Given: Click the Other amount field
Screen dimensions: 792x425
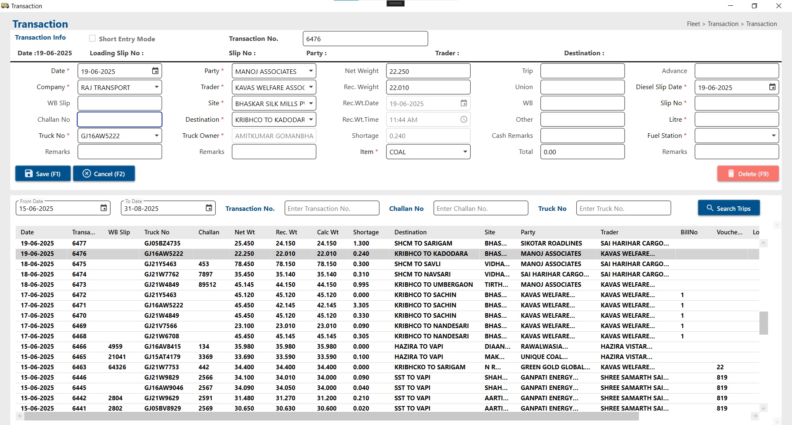Looking at the screenshot, I should coord(582,119).
